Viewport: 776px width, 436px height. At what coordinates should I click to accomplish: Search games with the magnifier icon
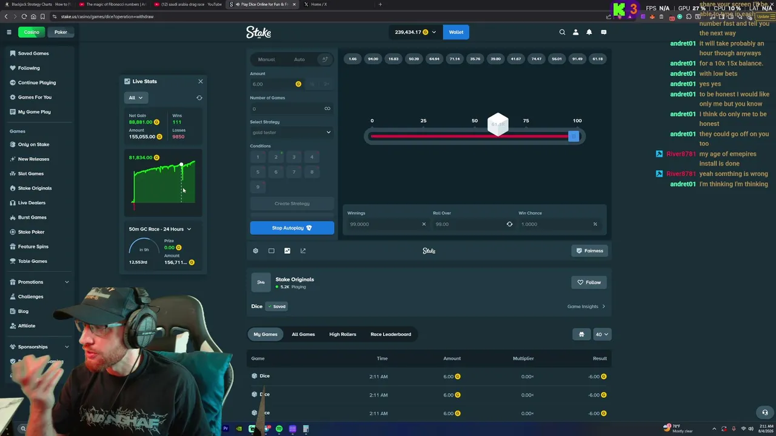[562, 32]
